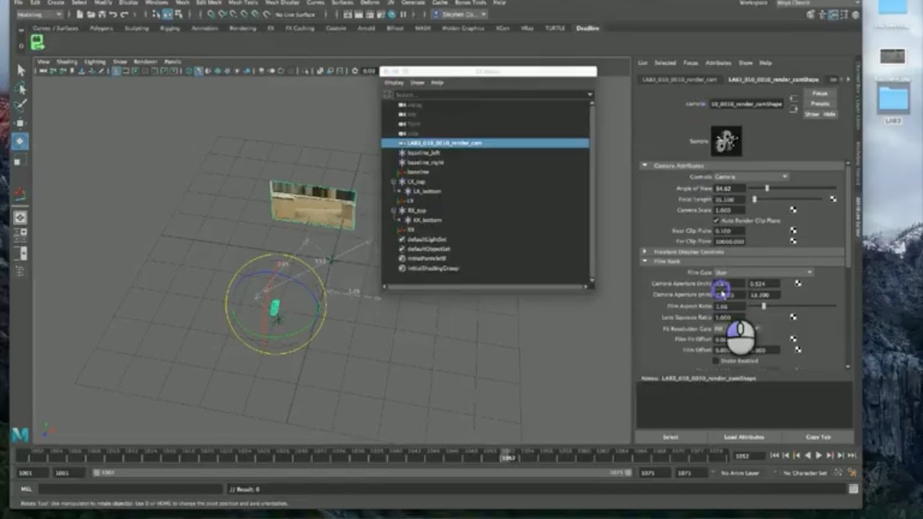Open the Modeling menu set dropdown
The width and height of the screenshot is (923, 519).
[39, 14]
